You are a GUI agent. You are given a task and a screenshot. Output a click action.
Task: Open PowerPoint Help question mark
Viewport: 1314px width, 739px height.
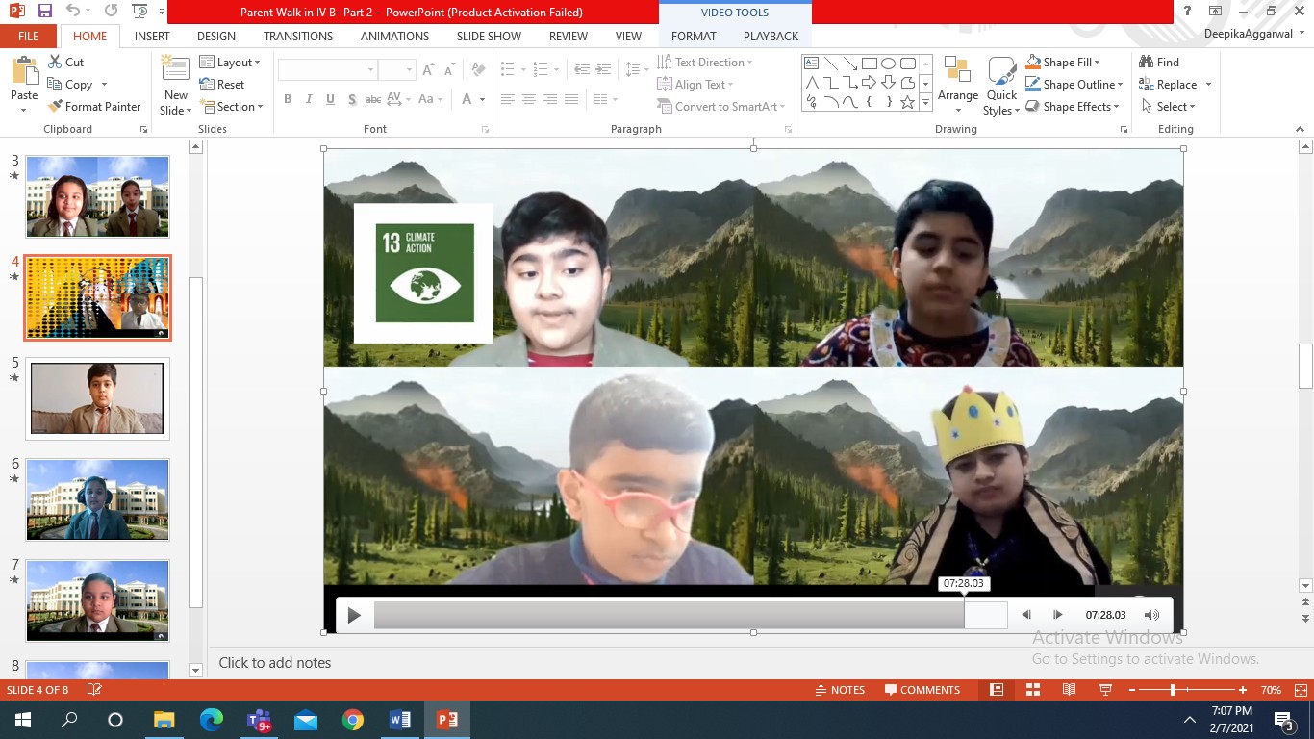pos(1189,12)
